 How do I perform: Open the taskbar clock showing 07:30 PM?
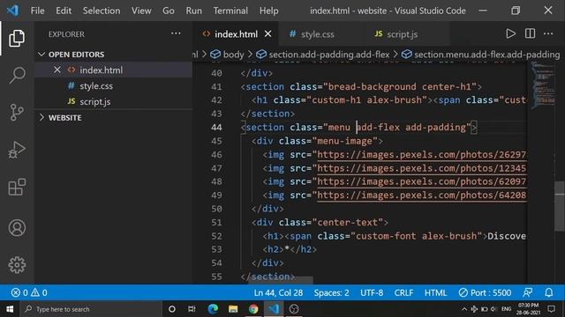528,309
